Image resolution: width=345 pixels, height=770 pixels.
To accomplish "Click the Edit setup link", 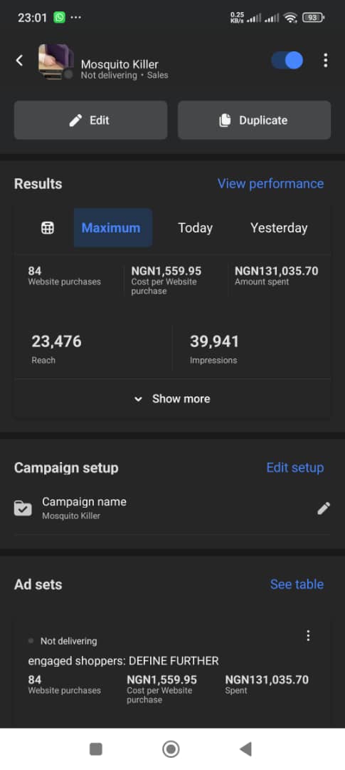I will [x=295, y=468].
